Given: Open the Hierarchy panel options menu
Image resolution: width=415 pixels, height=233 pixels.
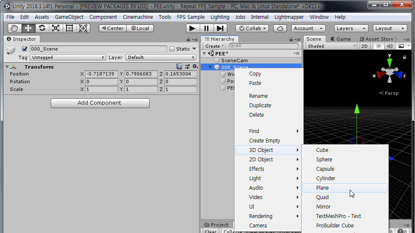Looking at the screenshot, I should pos(298,39).
